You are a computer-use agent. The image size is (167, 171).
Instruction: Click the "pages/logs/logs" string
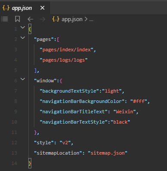click(64, 60)
